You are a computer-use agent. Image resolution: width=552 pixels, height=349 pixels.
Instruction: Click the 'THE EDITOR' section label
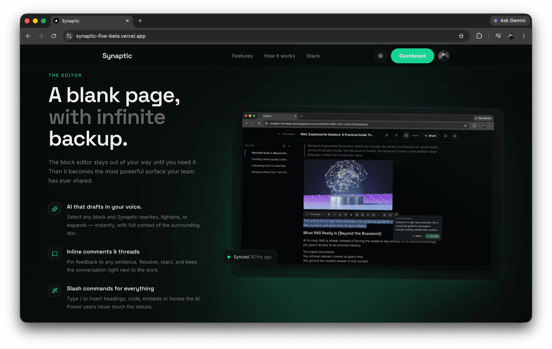tap(65, 75)
